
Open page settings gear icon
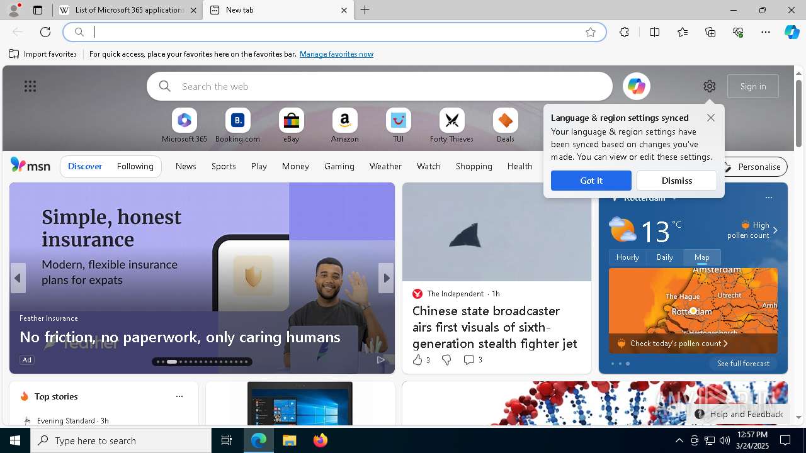[710, 86]
